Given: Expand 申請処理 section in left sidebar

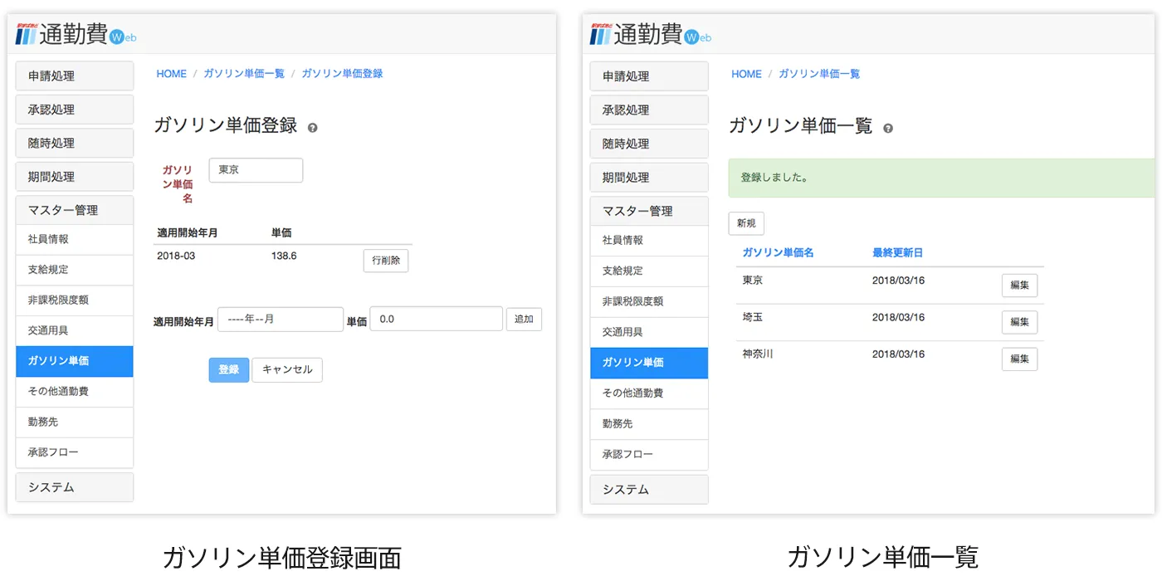Looking at the screenshot, I should (74, 76).
